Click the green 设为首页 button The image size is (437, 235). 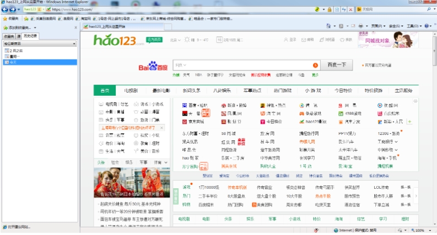coord(154,40)
